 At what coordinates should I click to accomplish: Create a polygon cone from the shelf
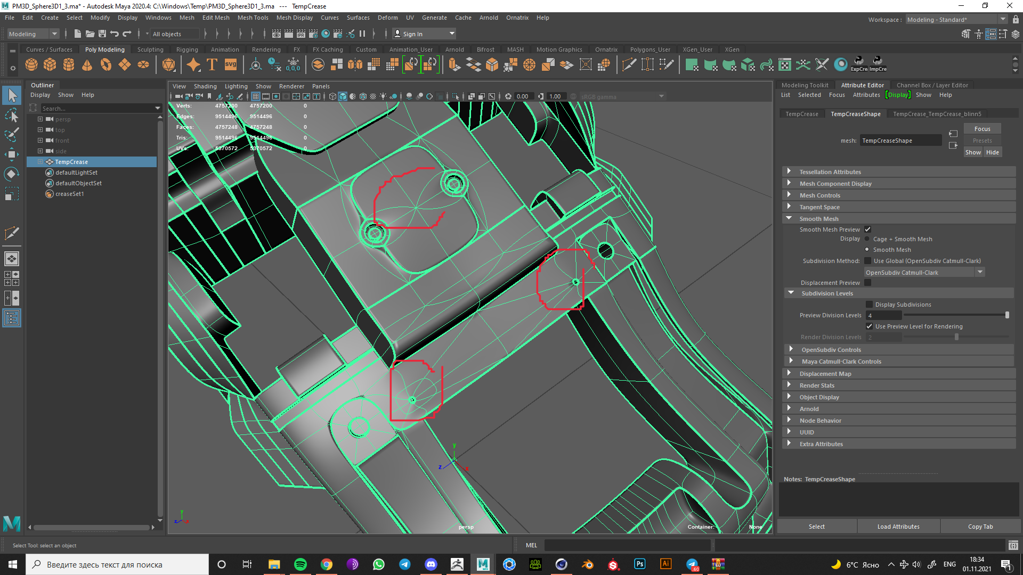[x=87, y=65]
